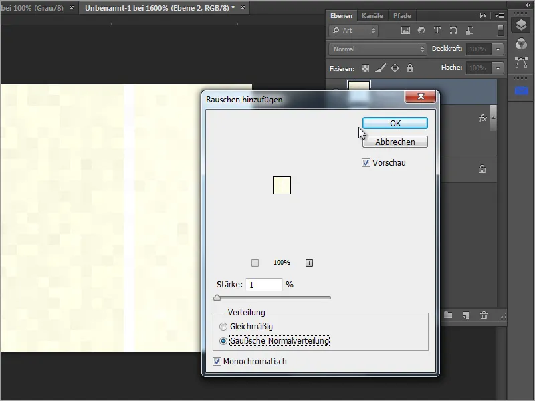Open the Layers panel icon in collapsed dock
Viewport: 535px width, 401px height.
tap(521, 25)
